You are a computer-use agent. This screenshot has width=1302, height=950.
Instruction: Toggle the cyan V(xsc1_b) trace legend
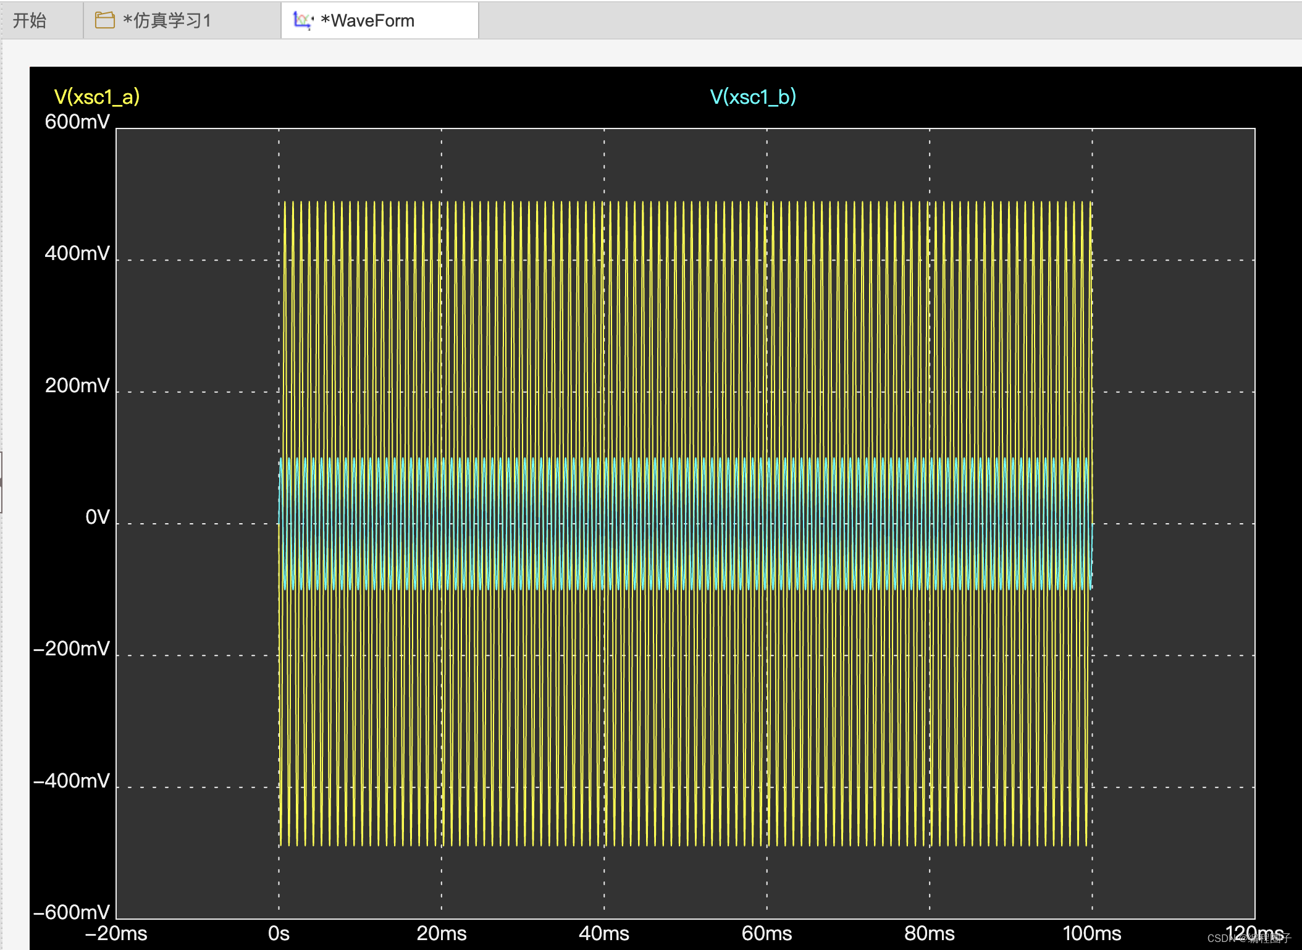(752, 97)
